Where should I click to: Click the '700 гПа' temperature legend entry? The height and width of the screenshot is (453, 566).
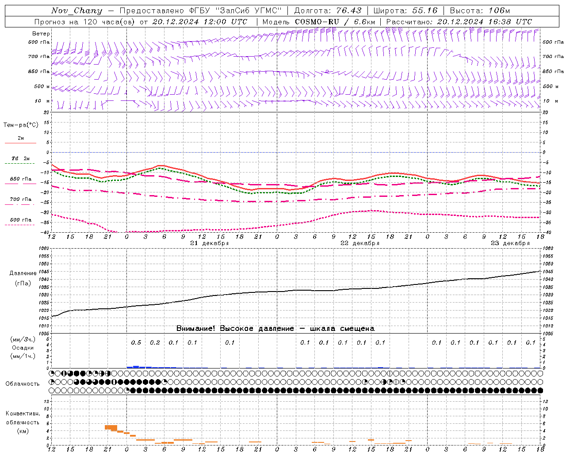click(x=21, y=199)
